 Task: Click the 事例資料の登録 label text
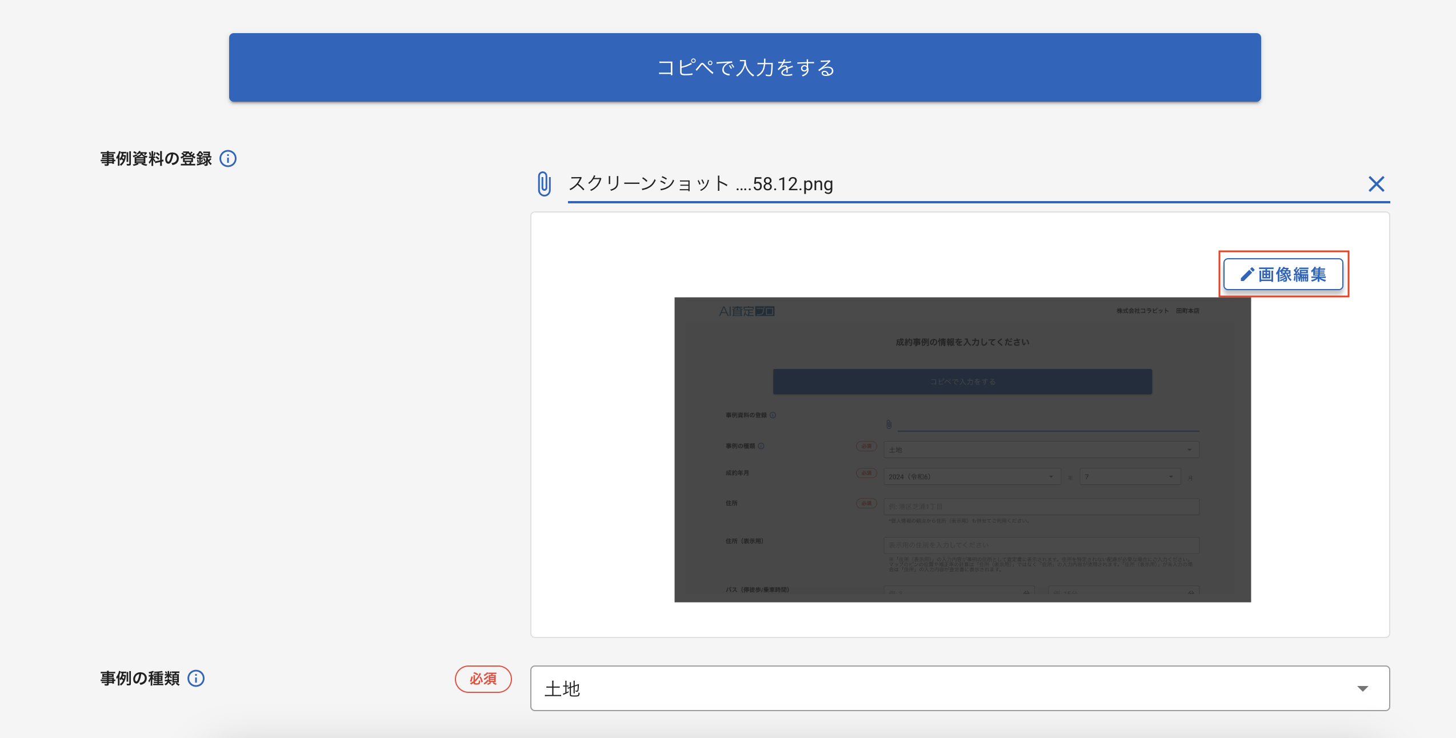click(156, 158)
